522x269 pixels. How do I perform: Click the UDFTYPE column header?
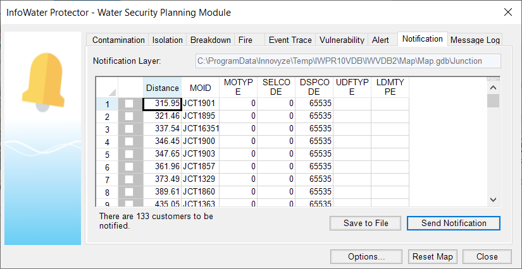pos(352,87)
